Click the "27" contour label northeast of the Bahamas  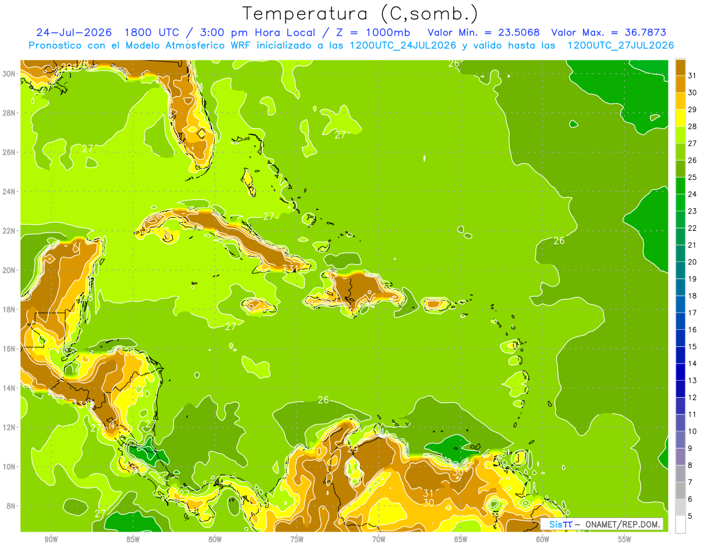[340, 135]
